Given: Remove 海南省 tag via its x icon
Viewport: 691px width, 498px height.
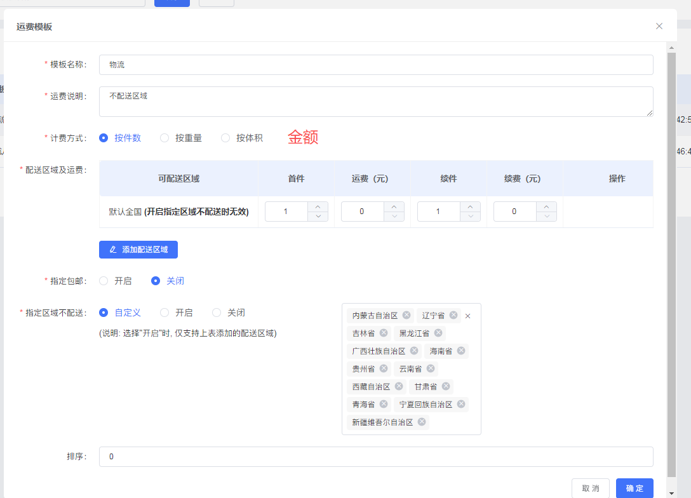Looking at the screenshot, I should (x=461, y=351).
